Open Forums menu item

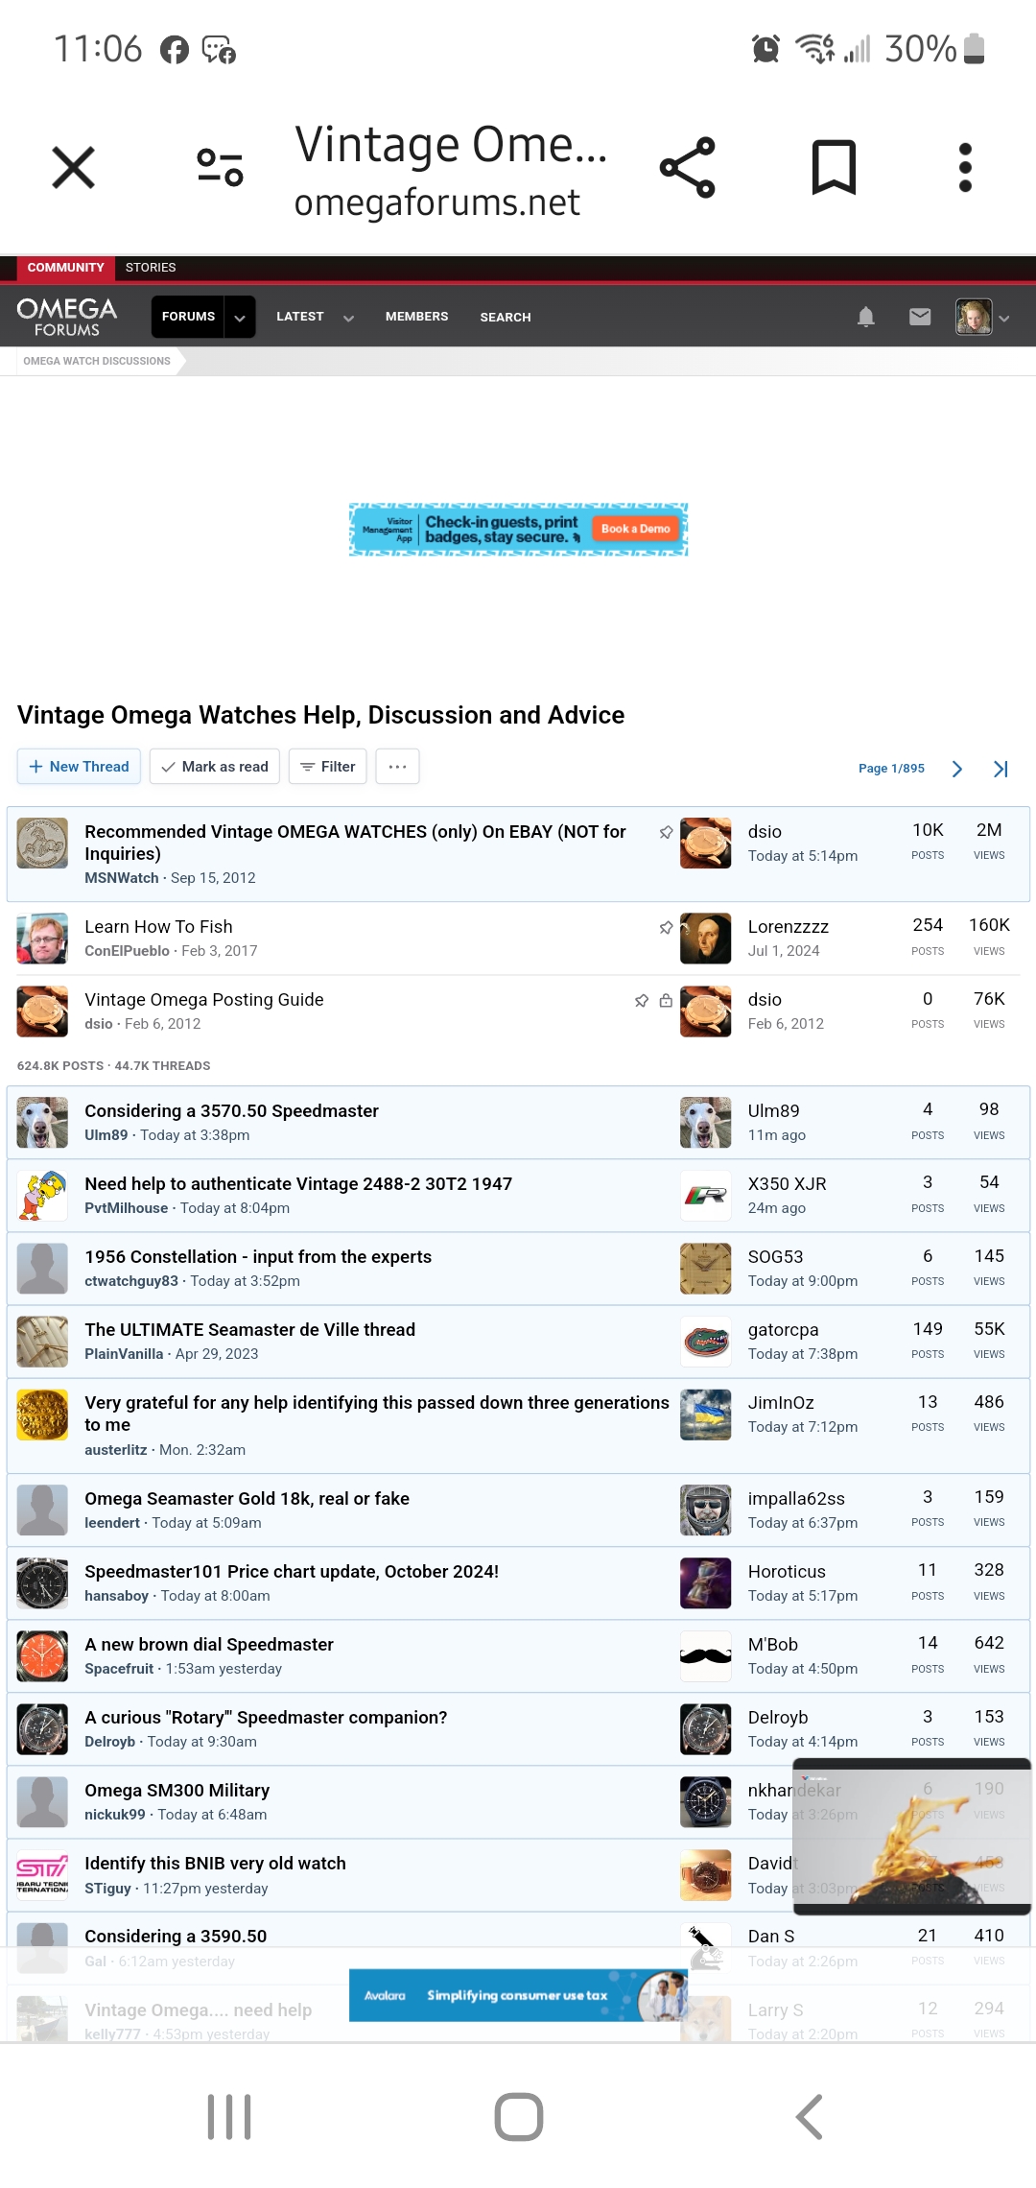[188, 317]
